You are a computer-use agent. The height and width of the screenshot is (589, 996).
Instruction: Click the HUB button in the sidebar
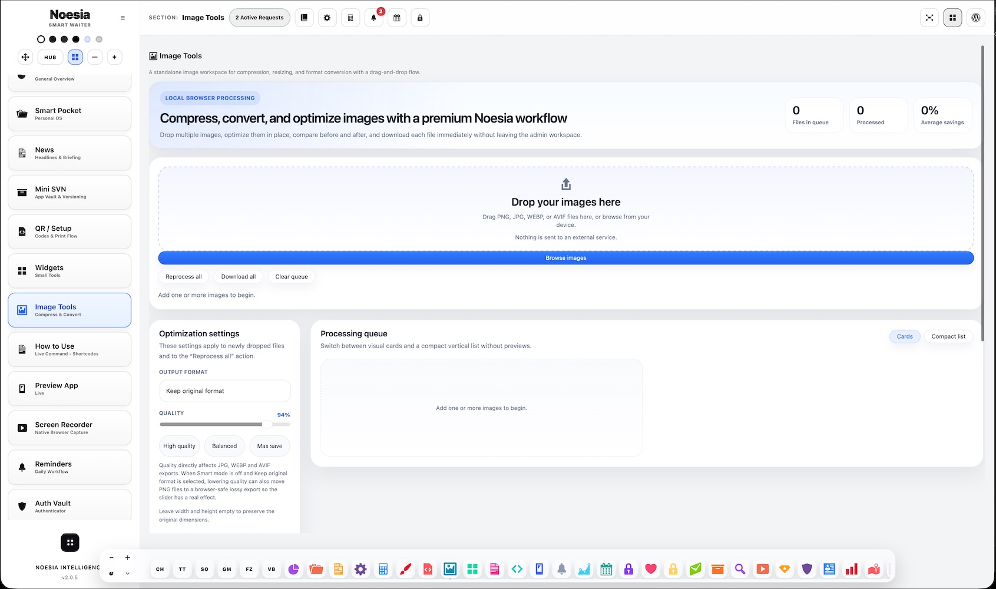pos(50,57)
